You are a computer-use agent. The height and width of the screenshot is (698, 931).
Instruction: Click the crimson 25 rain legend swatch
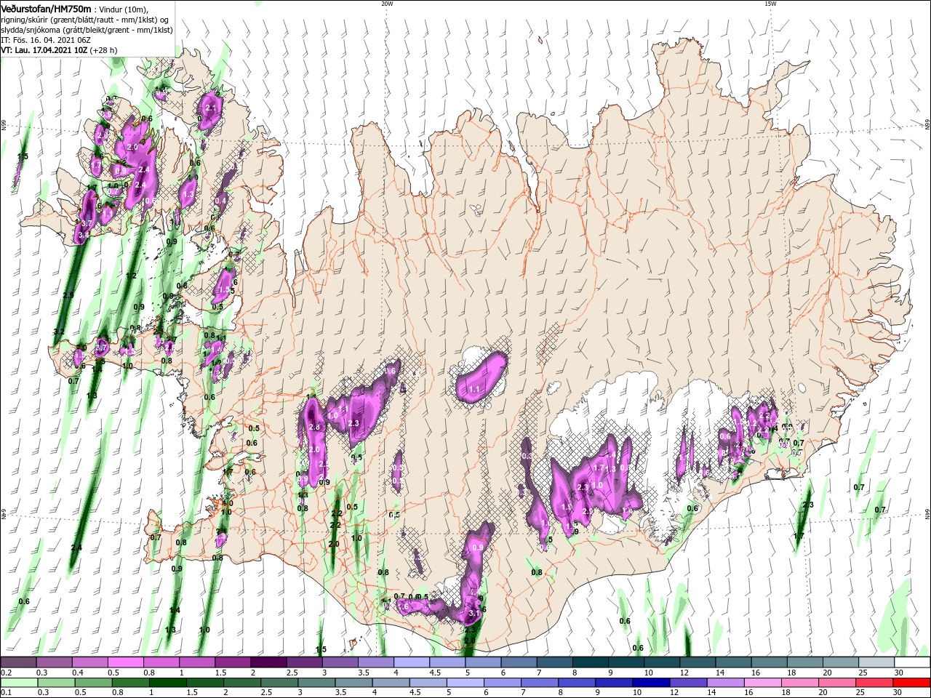point(876,683)
